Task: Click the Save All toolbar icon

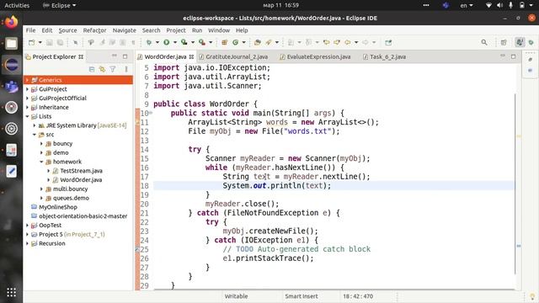Action: [x=60, y=43]
